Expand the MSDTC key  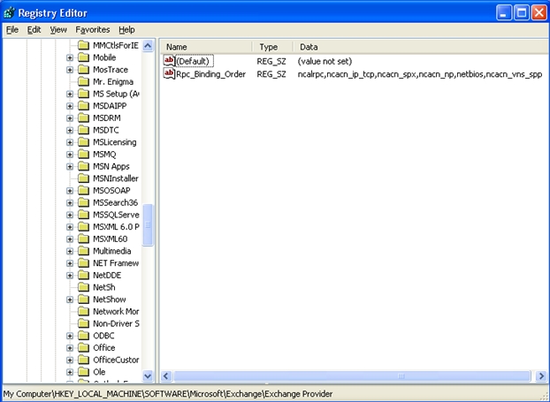pyautogui.click(x=70, y=131)
